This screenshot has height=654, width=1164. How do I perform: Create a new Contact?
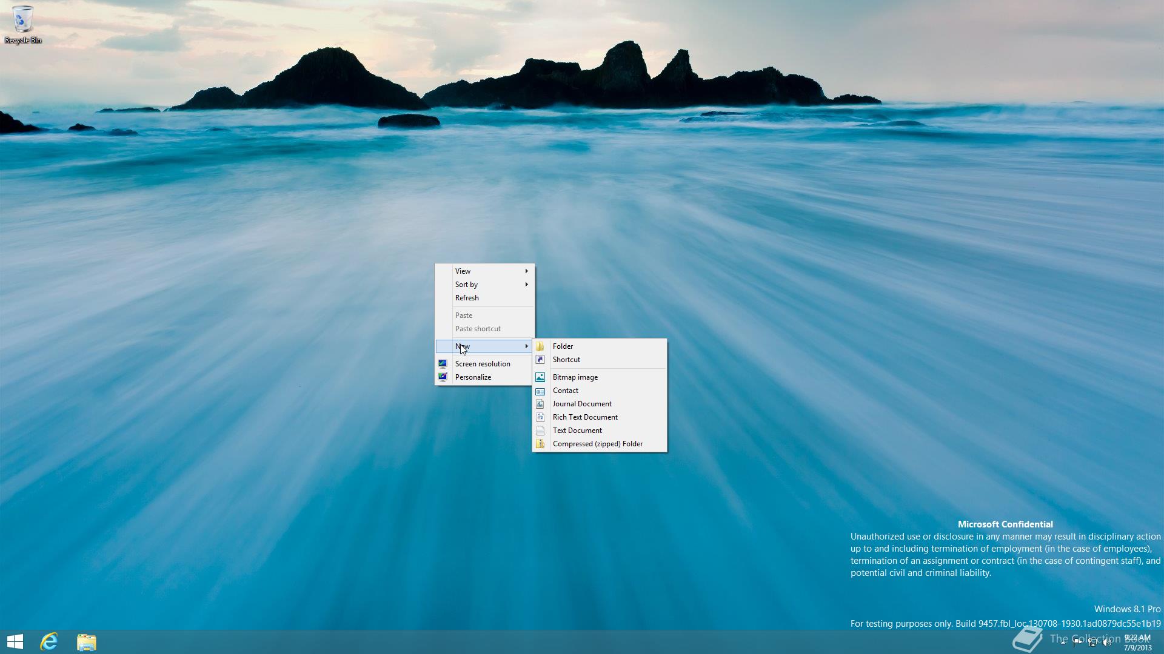tap(600, 390)
